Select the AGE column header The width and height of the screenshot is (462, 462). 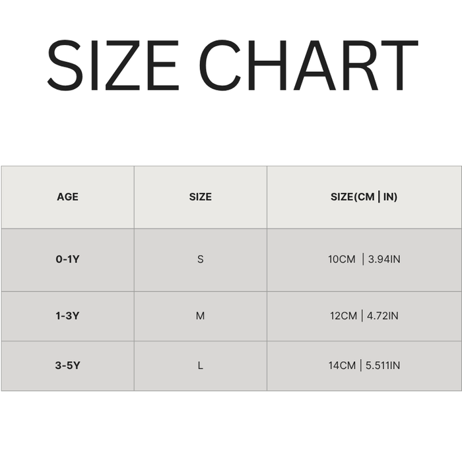pos(67,197)
